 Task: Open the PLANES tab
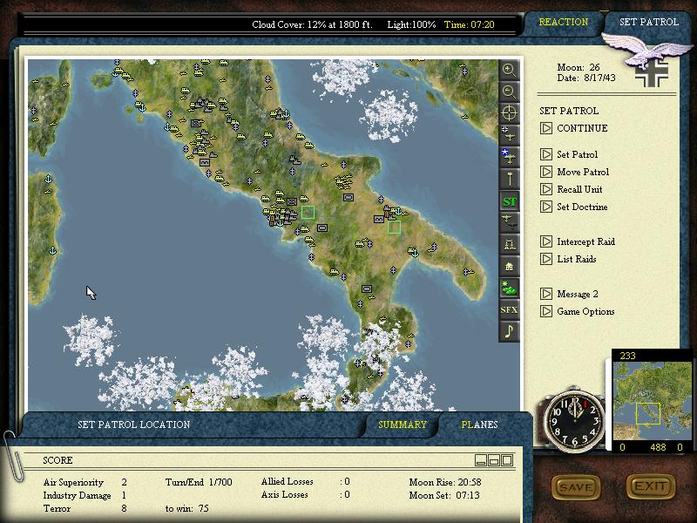pyautogui.click(x=479, y=425)
